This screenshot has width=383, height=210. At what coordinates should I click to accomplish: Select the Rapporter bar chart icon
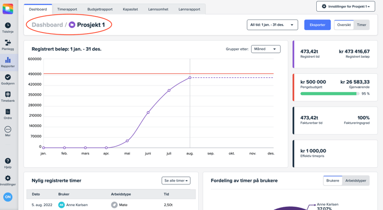pos(8,60)
